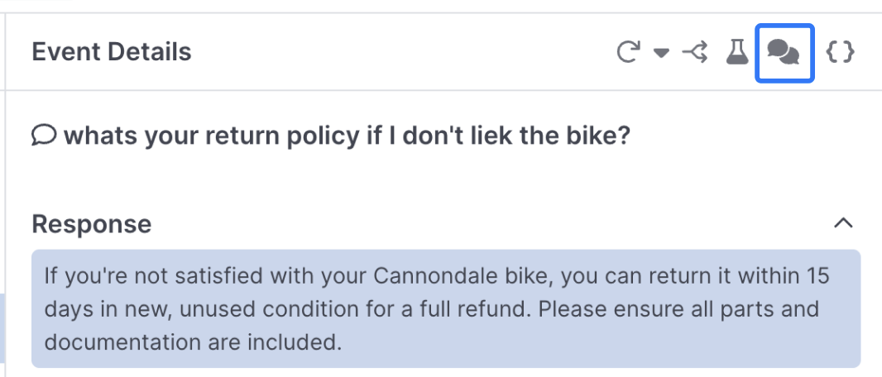Show raw JSON with the curly braces icon
The width and height of the screenshot is (882, 377).
841,53
